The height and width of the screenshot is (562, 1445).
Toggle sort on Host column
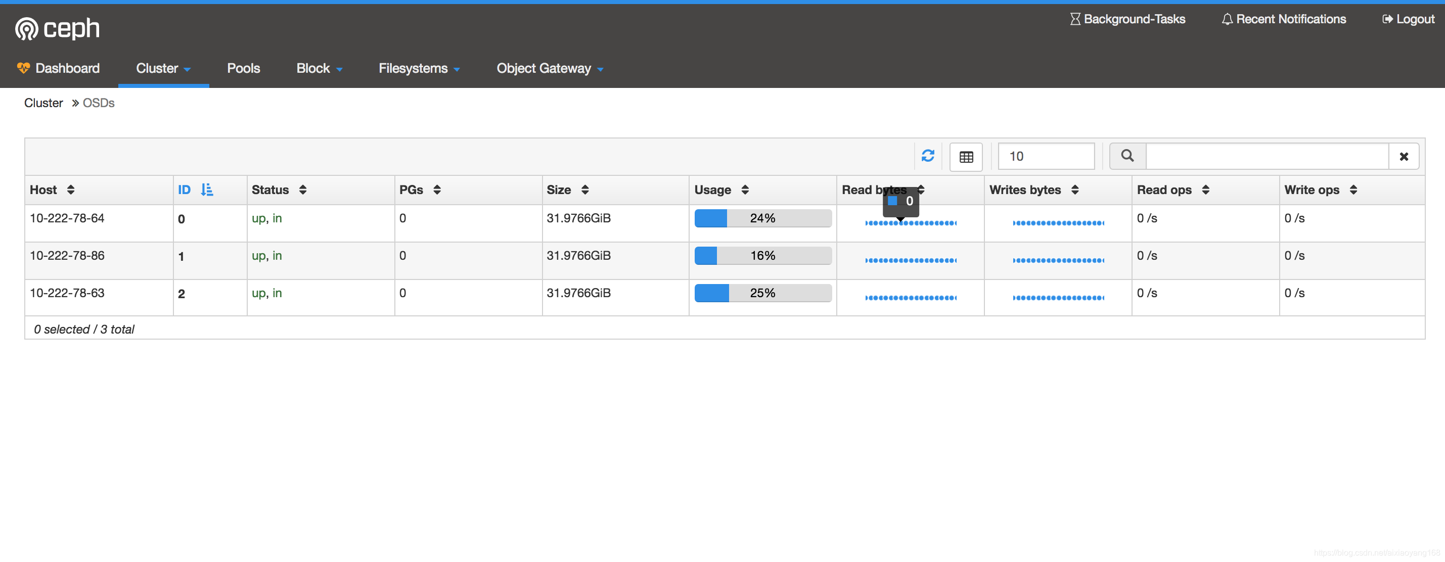point(71,190)
